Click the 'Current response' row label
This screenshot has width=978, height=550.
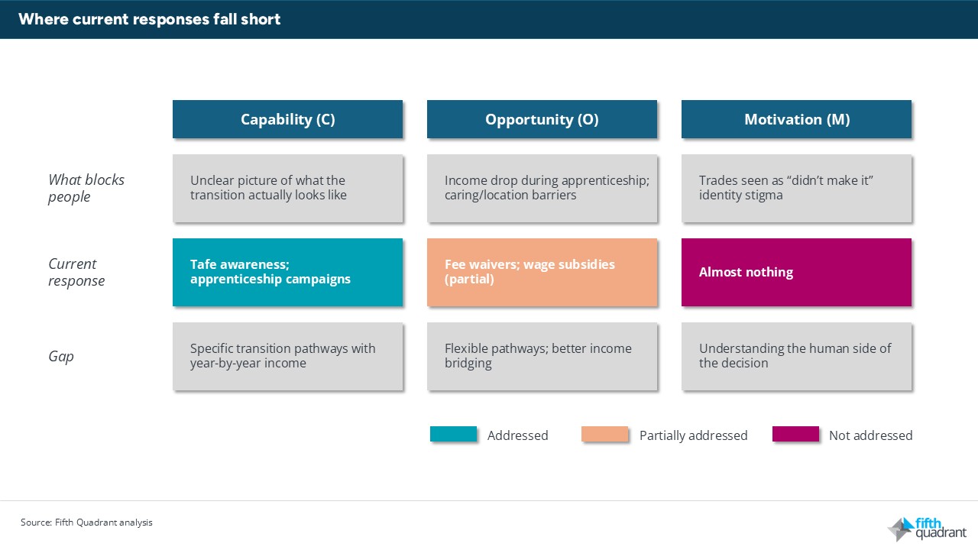point(76,272)
